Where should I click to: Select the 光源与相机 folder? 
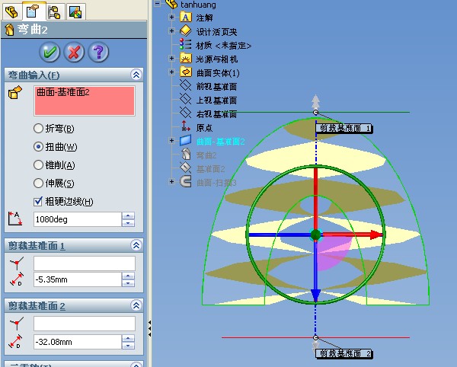[x=217, y=59]
